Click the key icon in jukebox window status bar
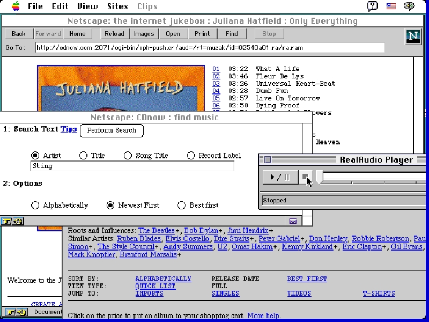The width and height of the screenshot is (429, 322). pyautogui.click(x=10, y=312)
